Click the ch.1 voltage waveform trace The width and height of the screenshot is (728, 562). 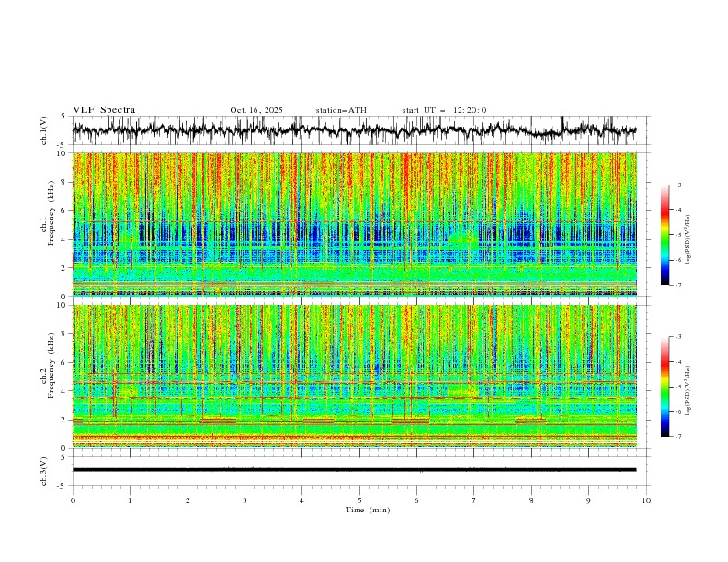pos(354,130)
